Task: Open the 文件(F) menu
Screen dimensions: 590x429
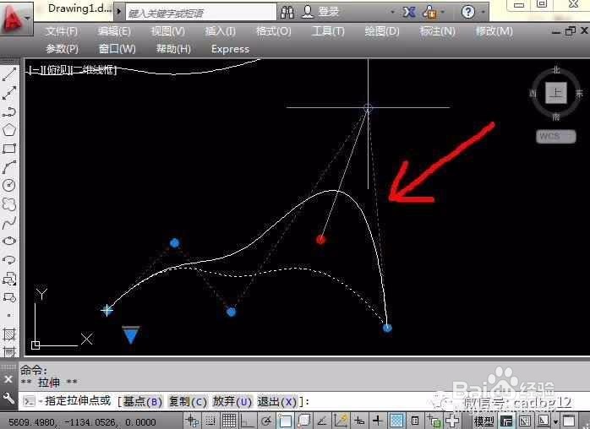Action: pos(62,31)
